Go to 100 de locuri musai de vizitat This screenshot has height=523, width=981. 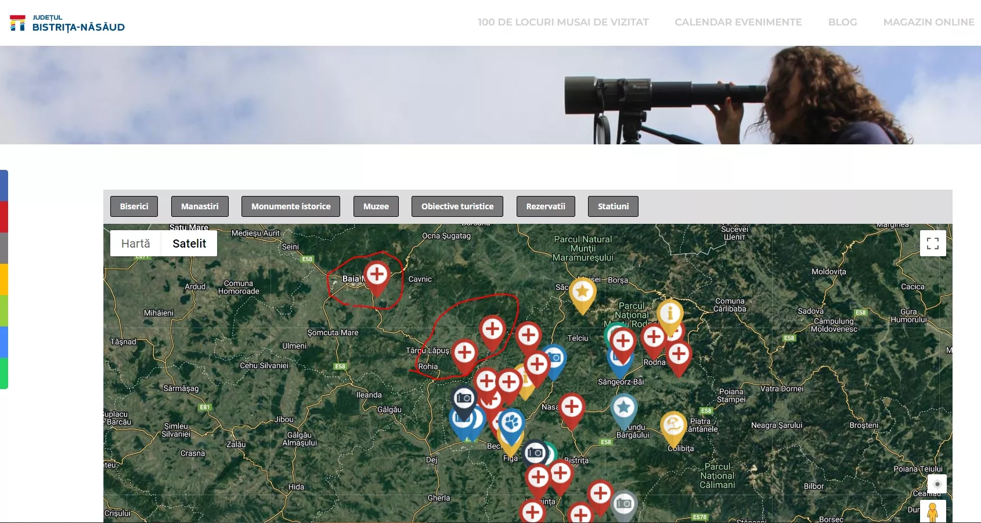click(563, 22)
